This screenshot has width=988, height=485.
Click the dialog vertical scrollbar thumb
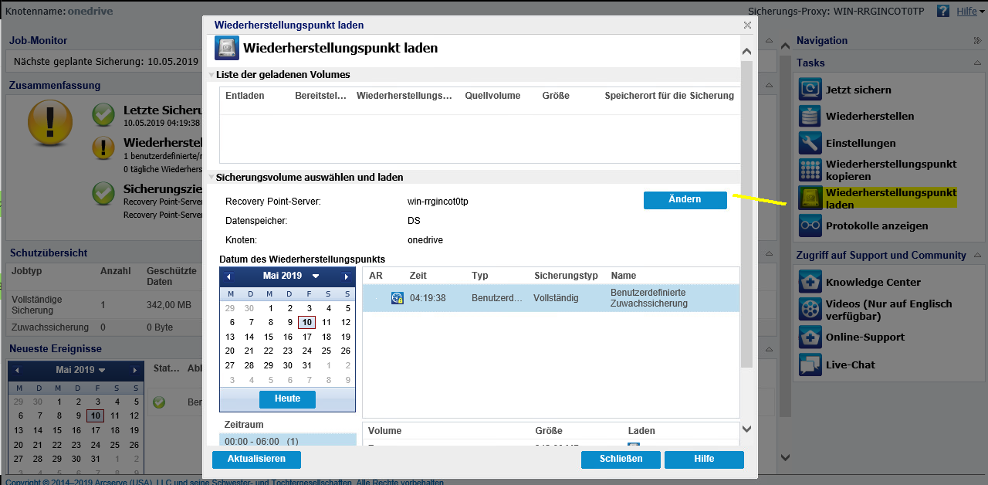(x=746, y=214)
